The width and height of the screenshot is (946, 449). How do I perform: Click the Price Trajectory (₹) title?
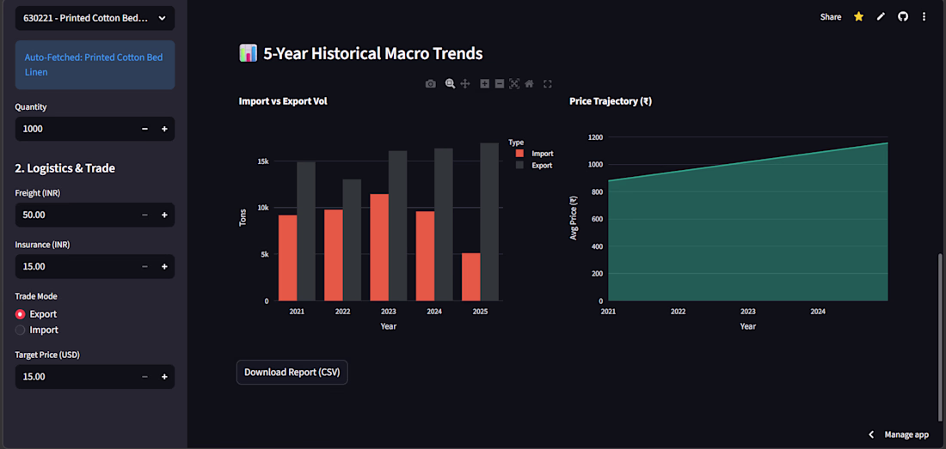coord(611,101)
